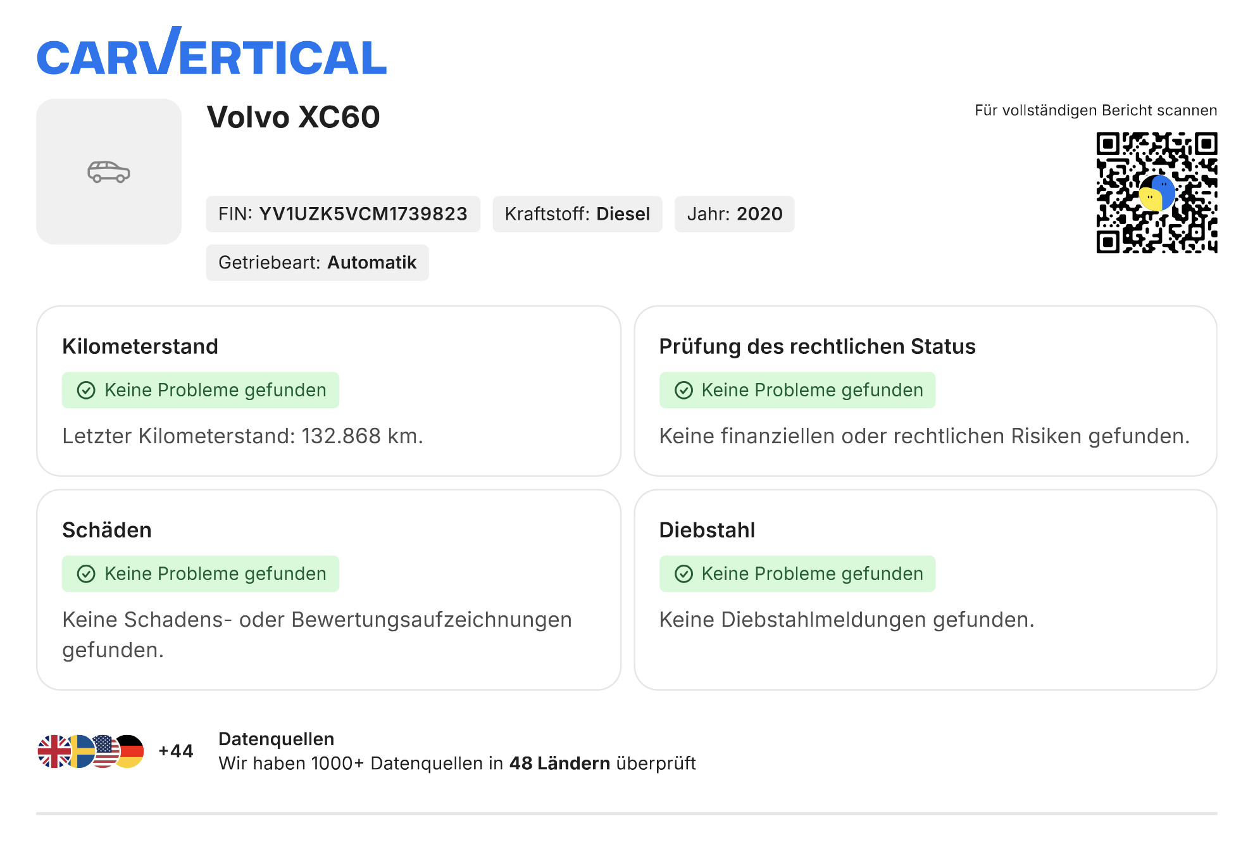Select the Getriebeart Automatik chip
1248x842 pixels.
[x=317, y=263]
